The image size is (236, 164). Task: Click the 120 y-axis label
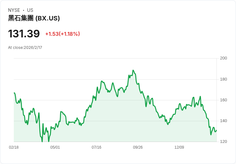click(x=223, y=142)
